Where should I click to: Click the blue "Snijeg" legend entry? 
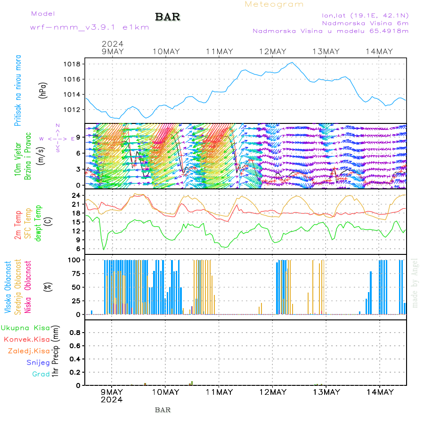pos(38,363)
